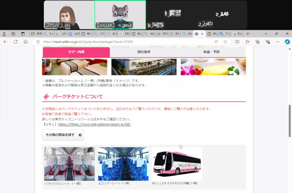This screenshot has height=193, width=292.
Task: Switch to the バス search tab
Action: (x=99, y=34)
